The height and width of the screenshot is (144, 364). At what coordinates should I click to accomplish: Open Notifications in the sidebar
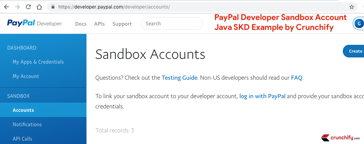(27, 125)
